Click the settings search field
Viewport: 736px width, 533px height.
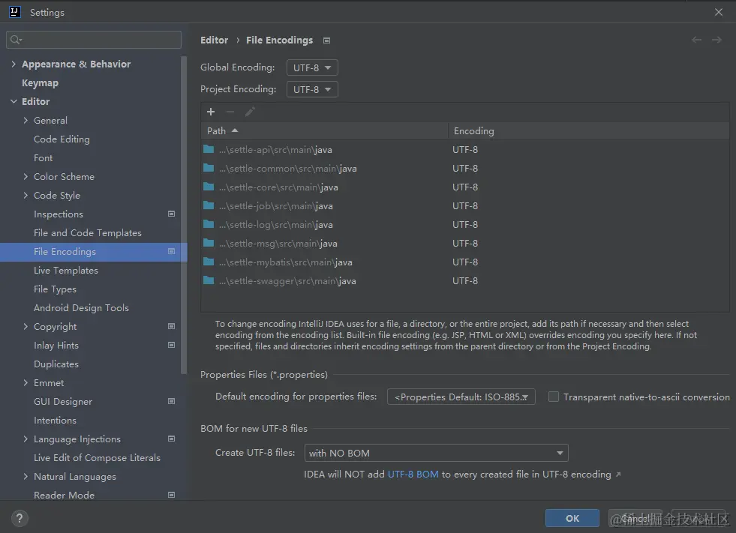(x=94, y=40)
